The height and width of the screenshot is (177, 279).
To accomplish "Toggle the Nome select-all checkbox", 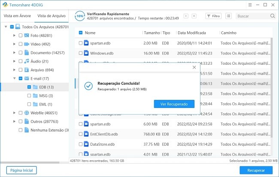I will pyautogui.click(x=81, y=33).
